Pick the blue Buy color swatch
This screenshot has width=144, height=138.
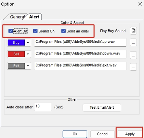pos(16,43)
